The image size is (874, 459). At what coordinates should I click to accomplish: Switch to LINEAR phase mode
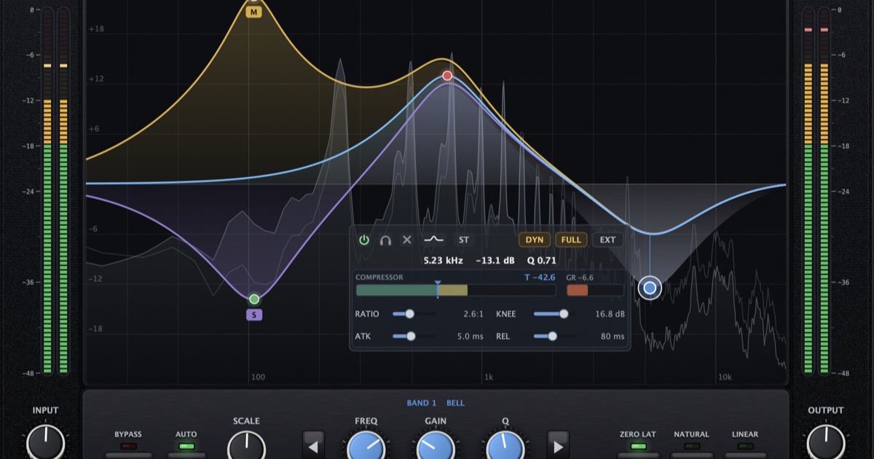(x=744, y=445)
